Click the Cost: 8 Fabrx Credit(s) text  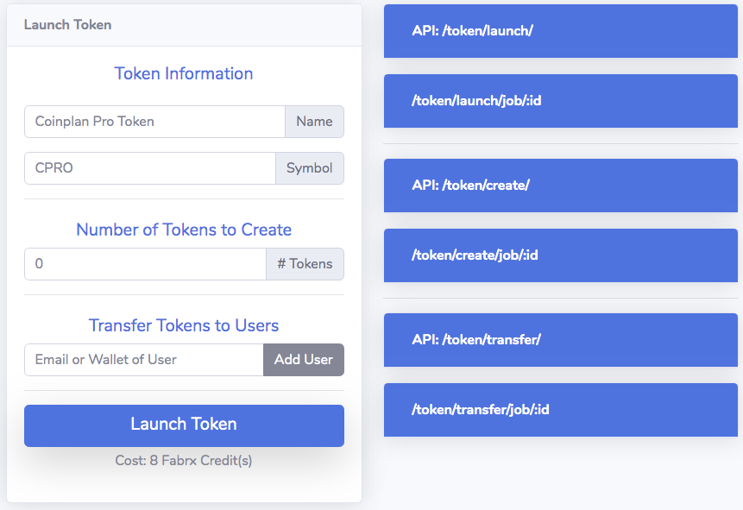[184, 461]
